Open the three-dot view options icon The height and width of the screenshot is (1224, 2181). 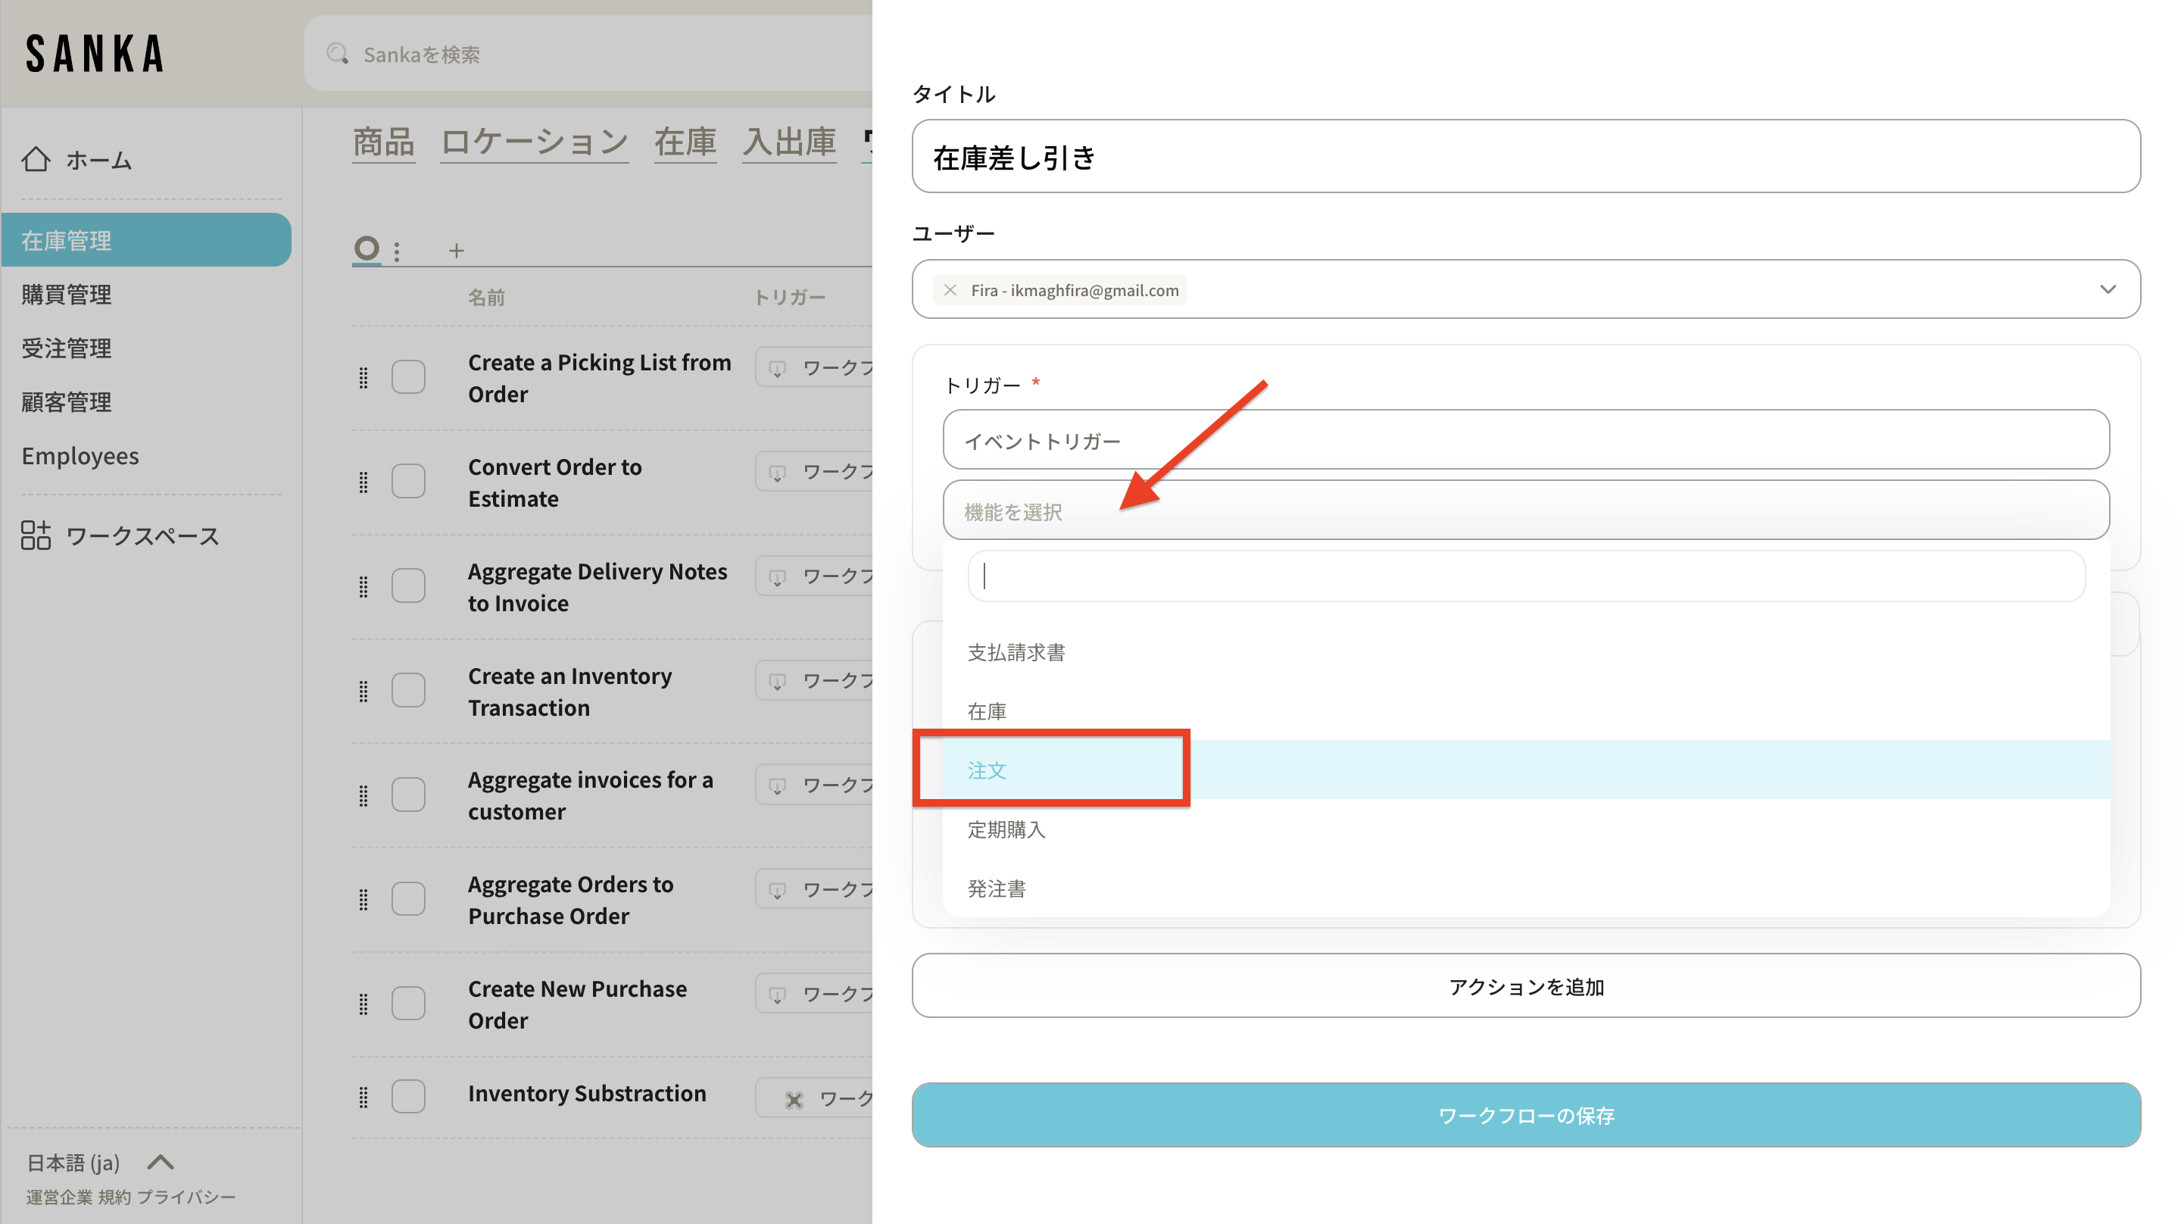pos(397,251)
